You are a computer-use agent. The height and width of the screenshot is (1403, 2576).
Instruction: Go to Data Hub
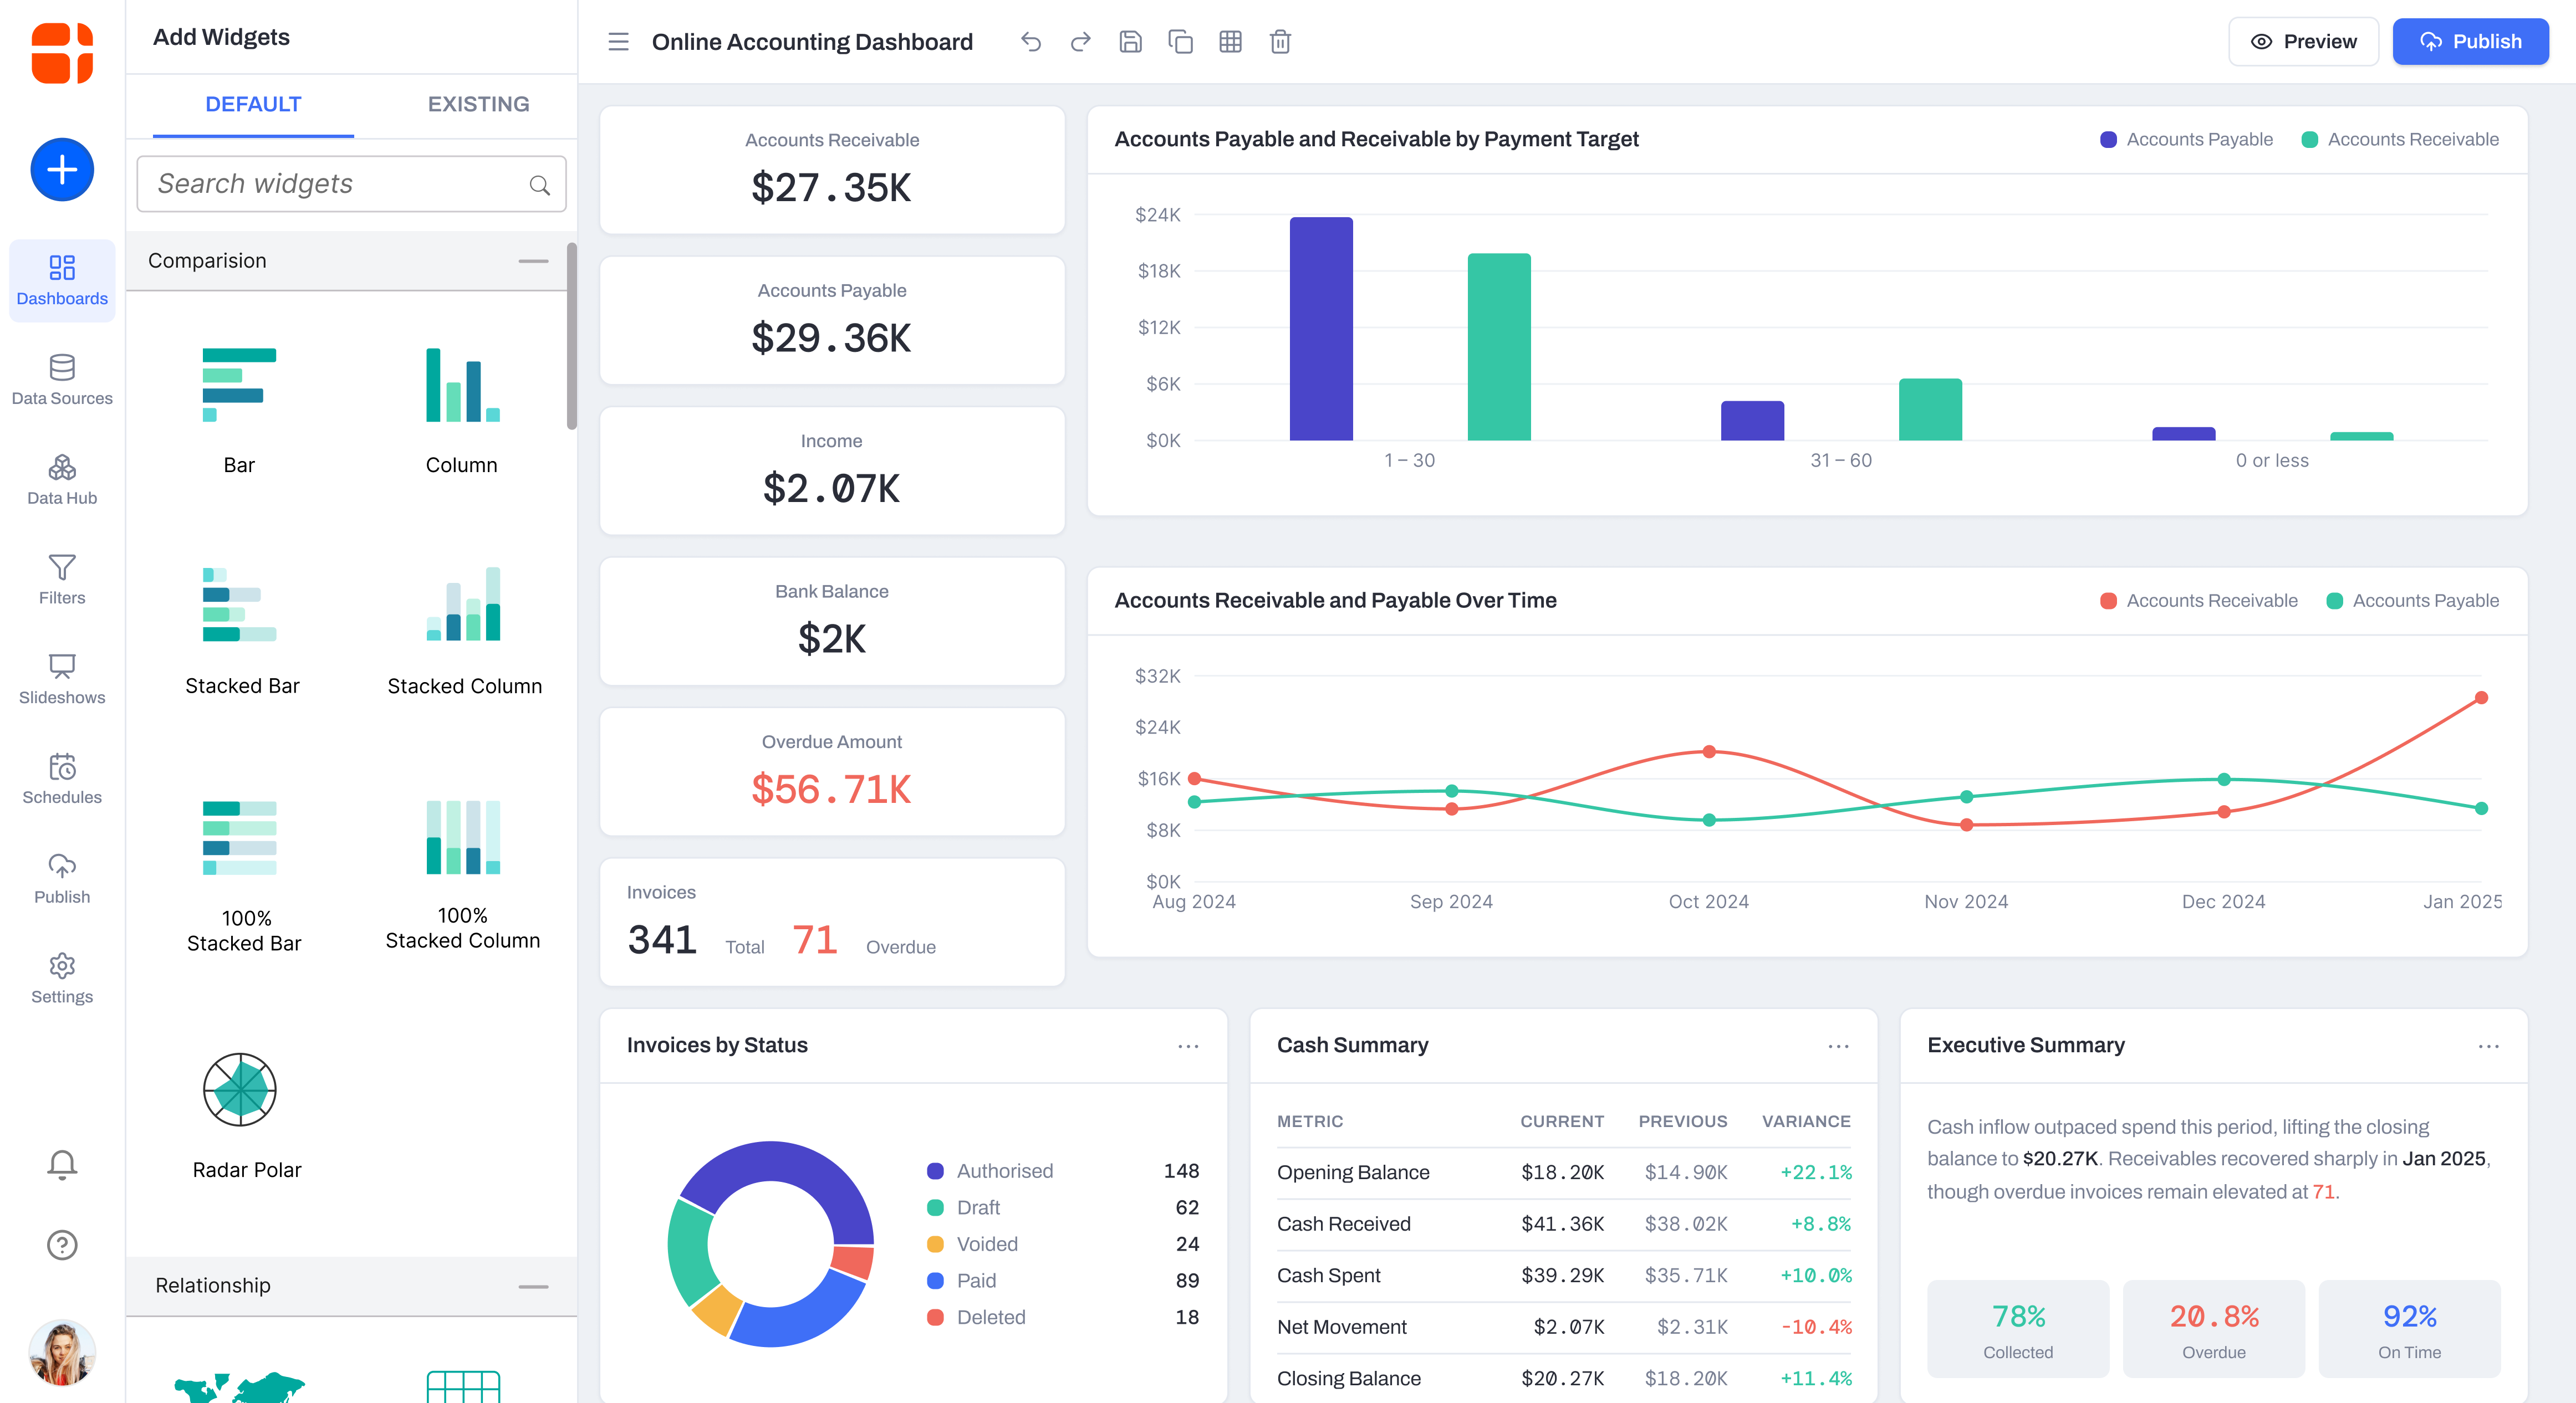[62, 480]
